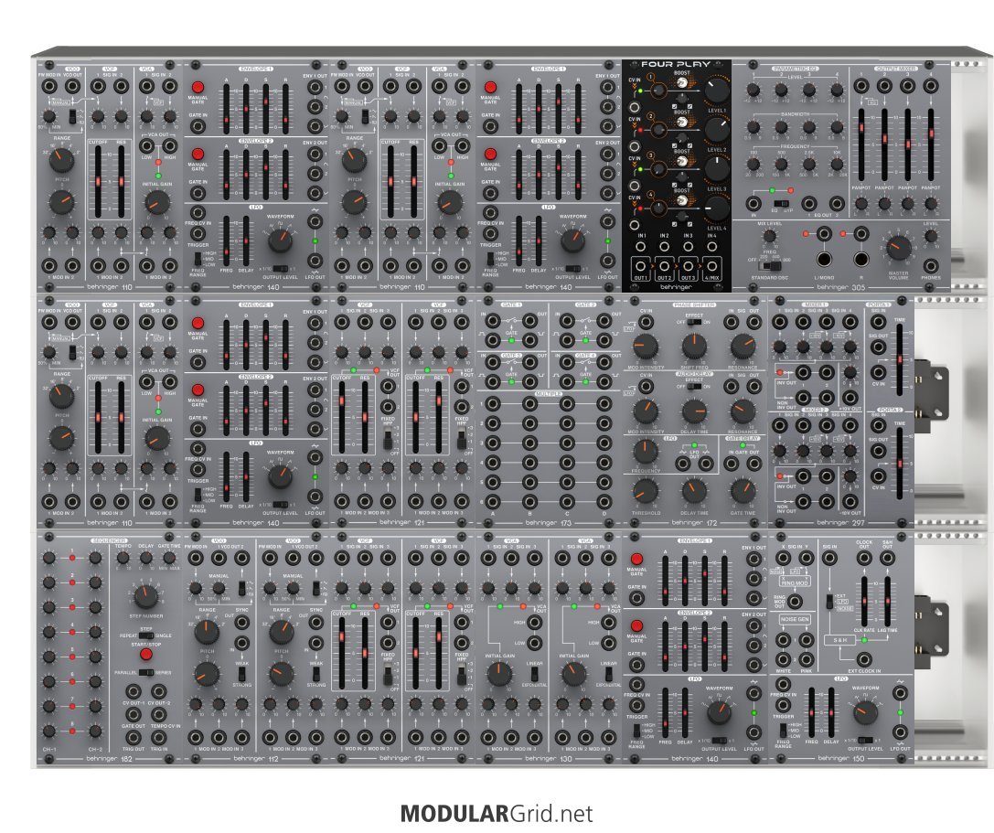Image resolution: width=994 pixels, height=833 pixels.
Task: Click the parametric EQ 10K frequency knob
Action: click(x=837, y=165)
